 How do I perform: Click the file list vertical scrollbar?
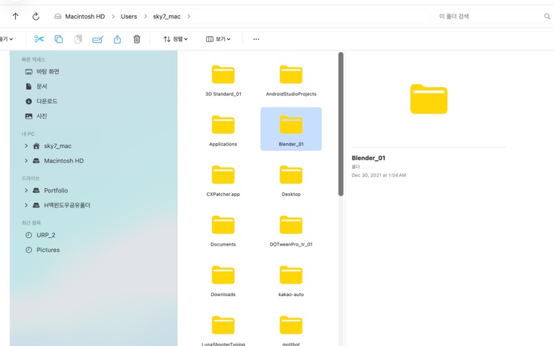341,124
